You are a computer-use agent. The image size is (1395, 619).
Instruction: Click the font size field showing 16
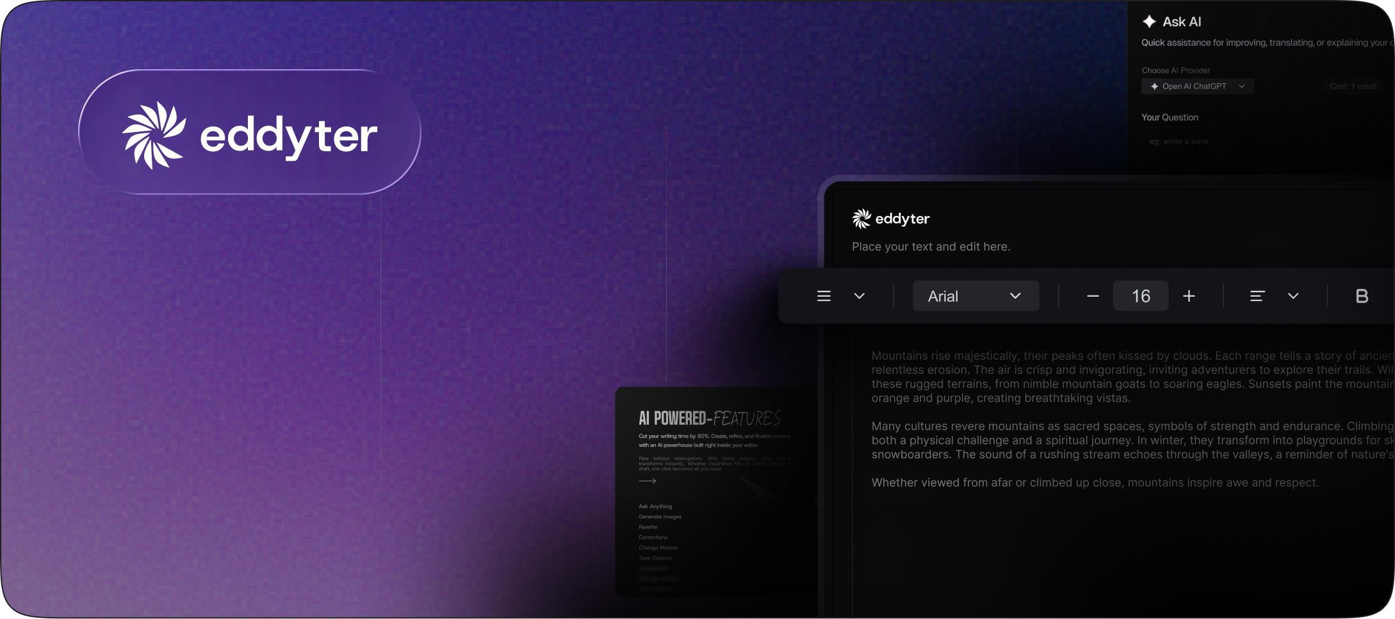click(1141, 296)
